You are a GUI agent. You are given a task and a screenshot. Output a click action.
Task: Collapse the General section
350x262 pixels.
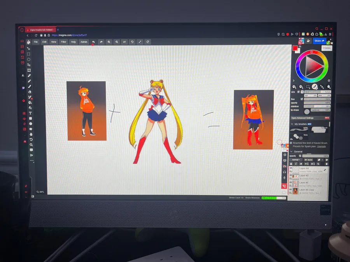point(292,151)
